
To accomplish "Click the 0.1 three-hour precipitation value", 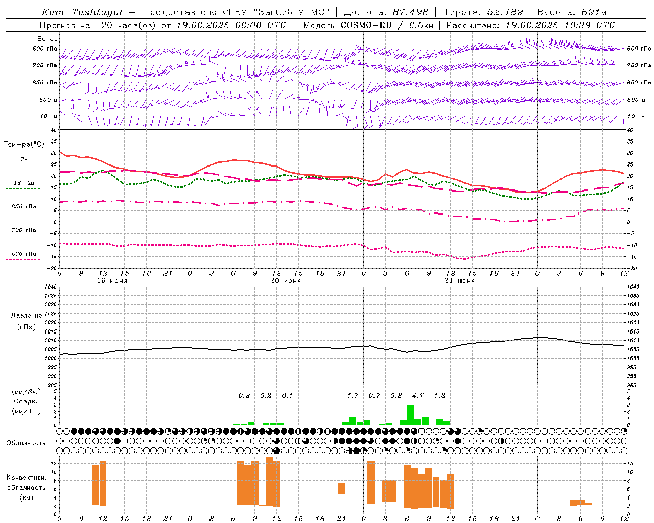I will tap(287, 395).
